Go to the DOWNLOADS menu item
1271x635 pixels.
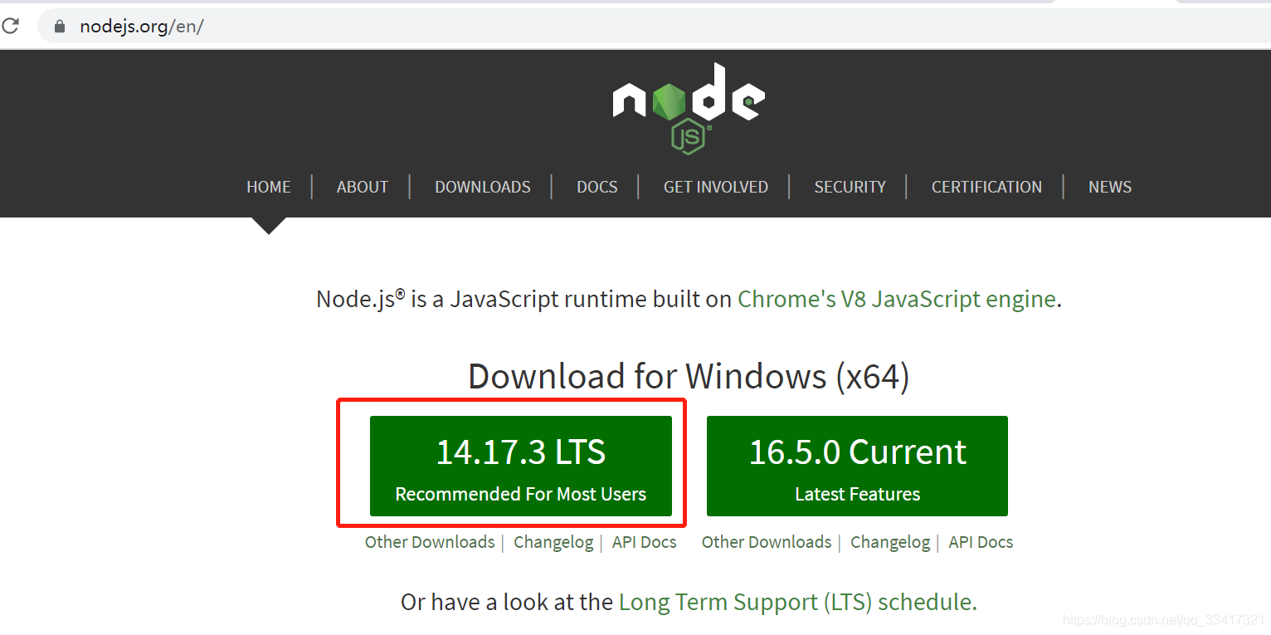(483, 187)
